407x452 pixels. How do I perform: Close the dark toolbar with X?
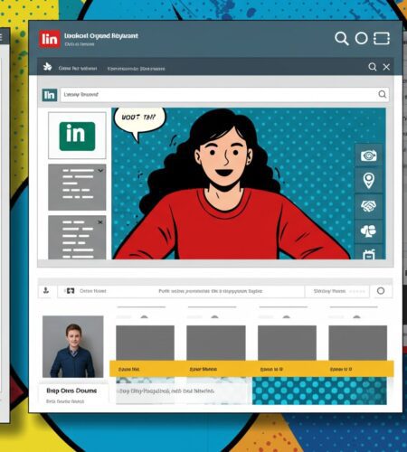[386, 67]
